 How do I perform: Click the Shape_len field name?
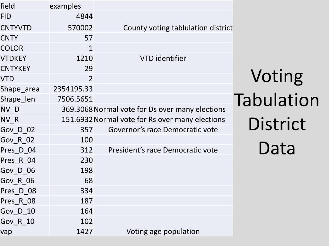click(18, 99)
